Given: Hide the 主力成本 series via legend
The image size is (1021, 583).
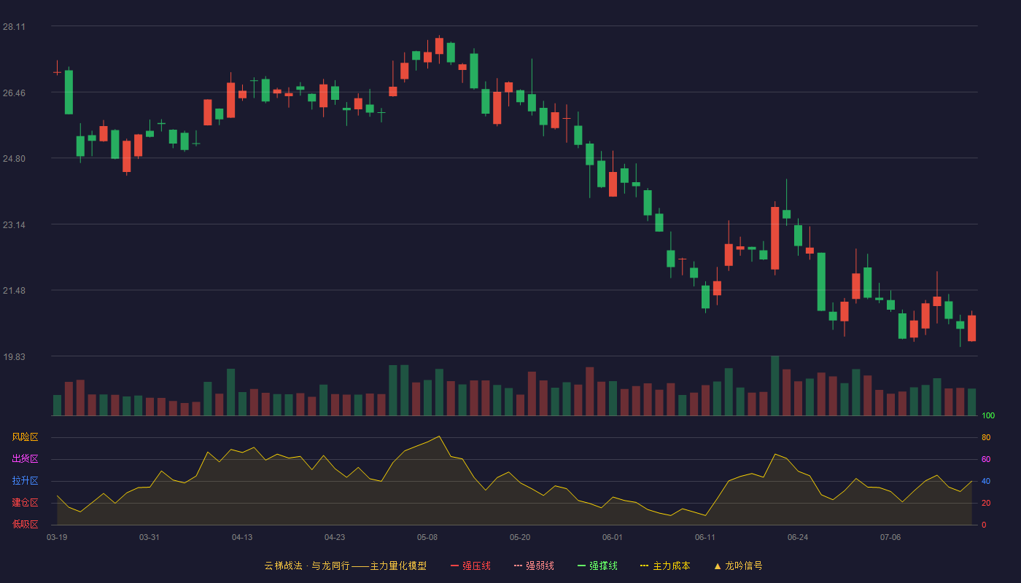Looking at the screenshot, I should pyautogui.click(x=665, y=566).
